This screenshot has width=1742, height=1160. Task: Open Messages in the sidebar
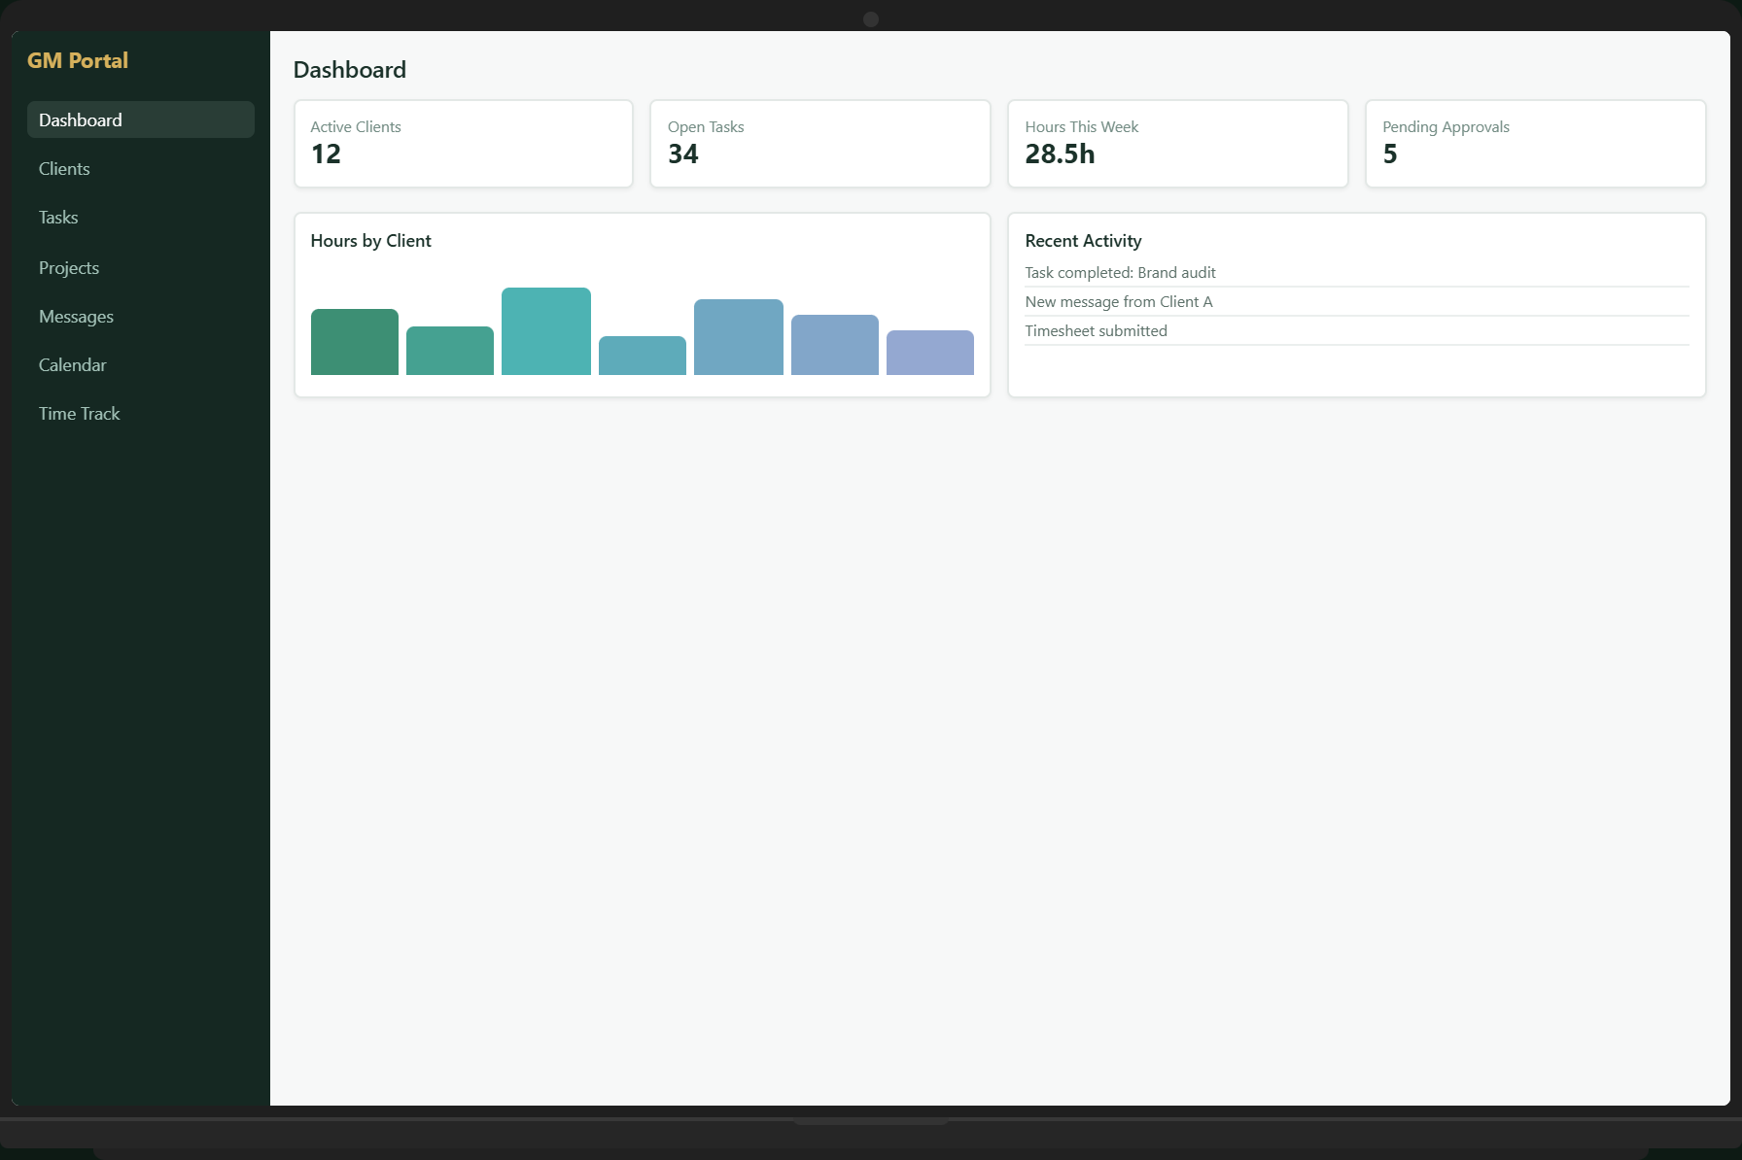(x=141, y=317)
